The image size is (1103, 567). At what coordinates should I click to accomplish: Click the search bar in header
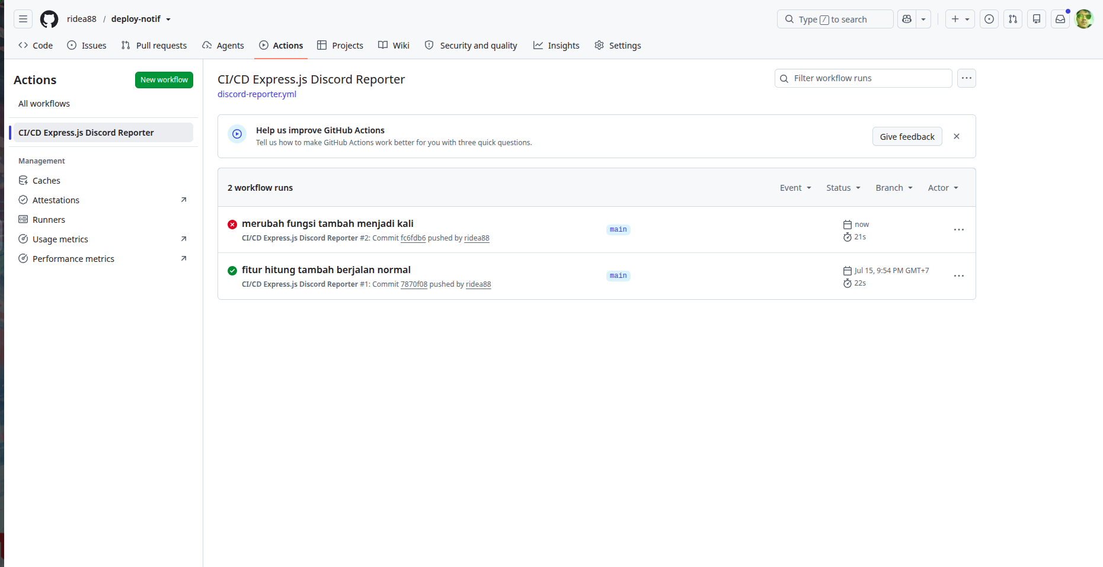(835, 19)
